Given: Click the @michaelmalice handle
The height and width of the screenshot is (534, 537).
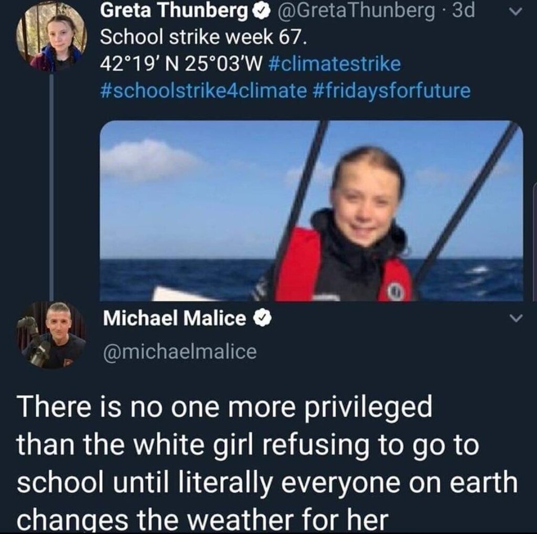Looking at the screenshot, I should (180, 352).
